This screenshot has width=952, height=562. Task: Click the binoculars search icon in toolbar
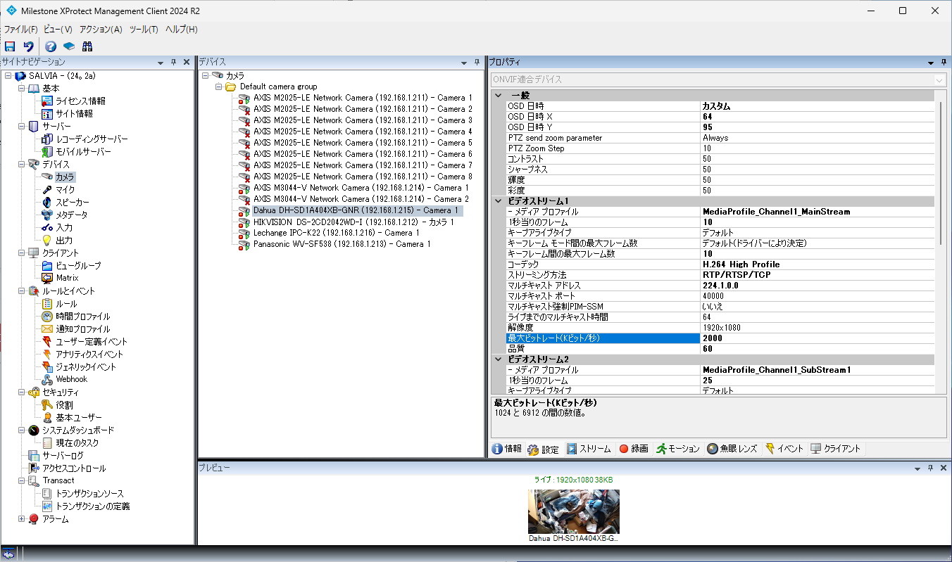[87, 46]
